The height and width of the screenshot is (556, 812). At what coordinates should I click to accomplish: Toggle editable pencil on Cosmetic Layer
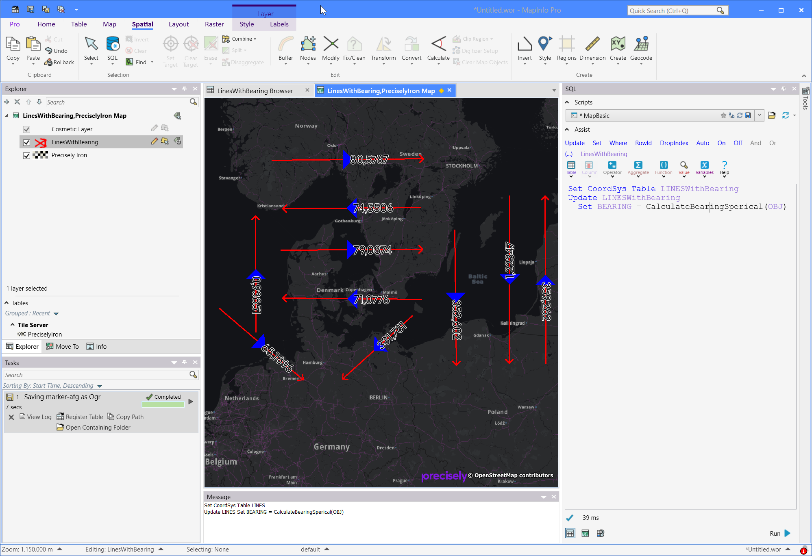[154, 128]
